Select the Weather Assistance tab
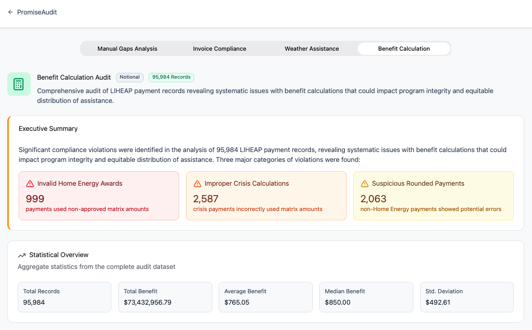 pos(312,49)
